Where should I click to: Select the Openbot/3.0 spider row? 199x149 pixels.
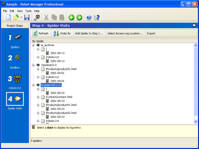click(x=49, y=65)
